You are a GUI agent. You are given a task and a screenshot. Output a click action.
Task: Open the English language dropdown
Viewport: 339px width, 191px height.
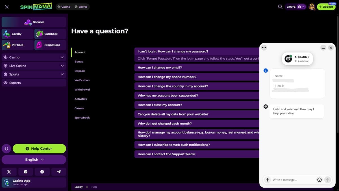34,160
